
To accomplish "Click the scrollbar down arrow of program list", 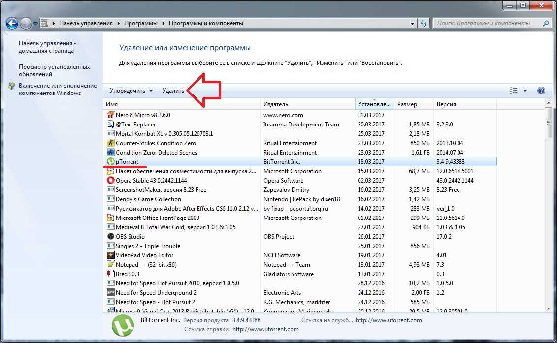I will pos(549,308).
